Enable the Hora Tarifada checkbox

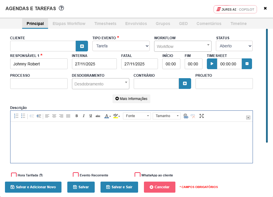14,175
